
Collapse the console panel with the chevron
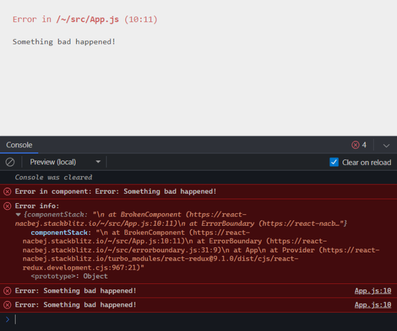386,145
